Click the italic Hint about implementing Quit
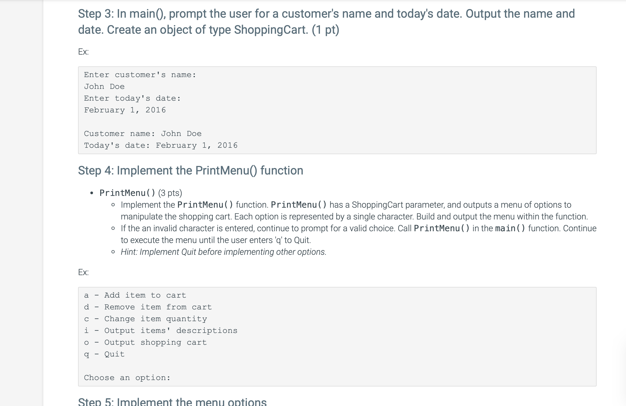The height and width of the screenshot is (406, 626). (223, 252)
